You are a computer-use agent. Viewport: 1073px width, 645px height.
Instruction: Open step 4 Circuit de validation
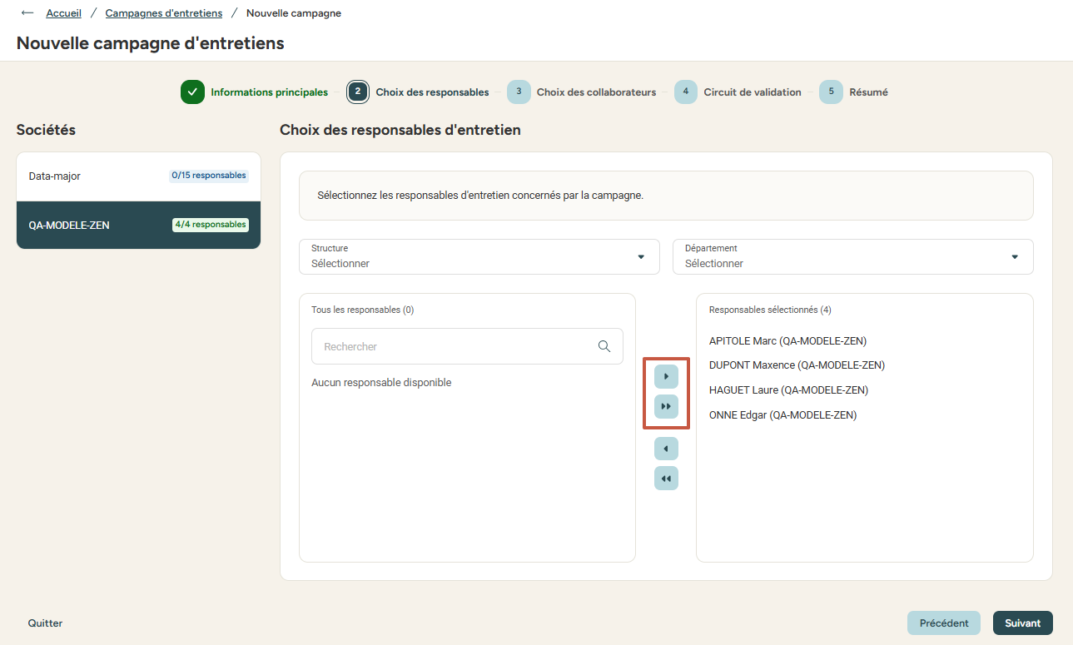pos(738,92)
